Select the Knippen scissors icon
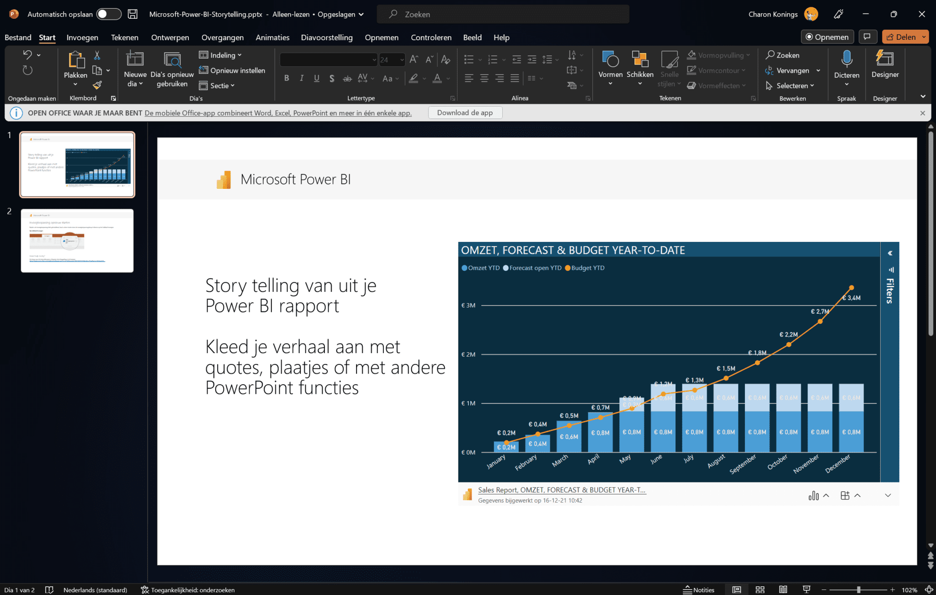The image size is (936, 595). pos(97,55)
